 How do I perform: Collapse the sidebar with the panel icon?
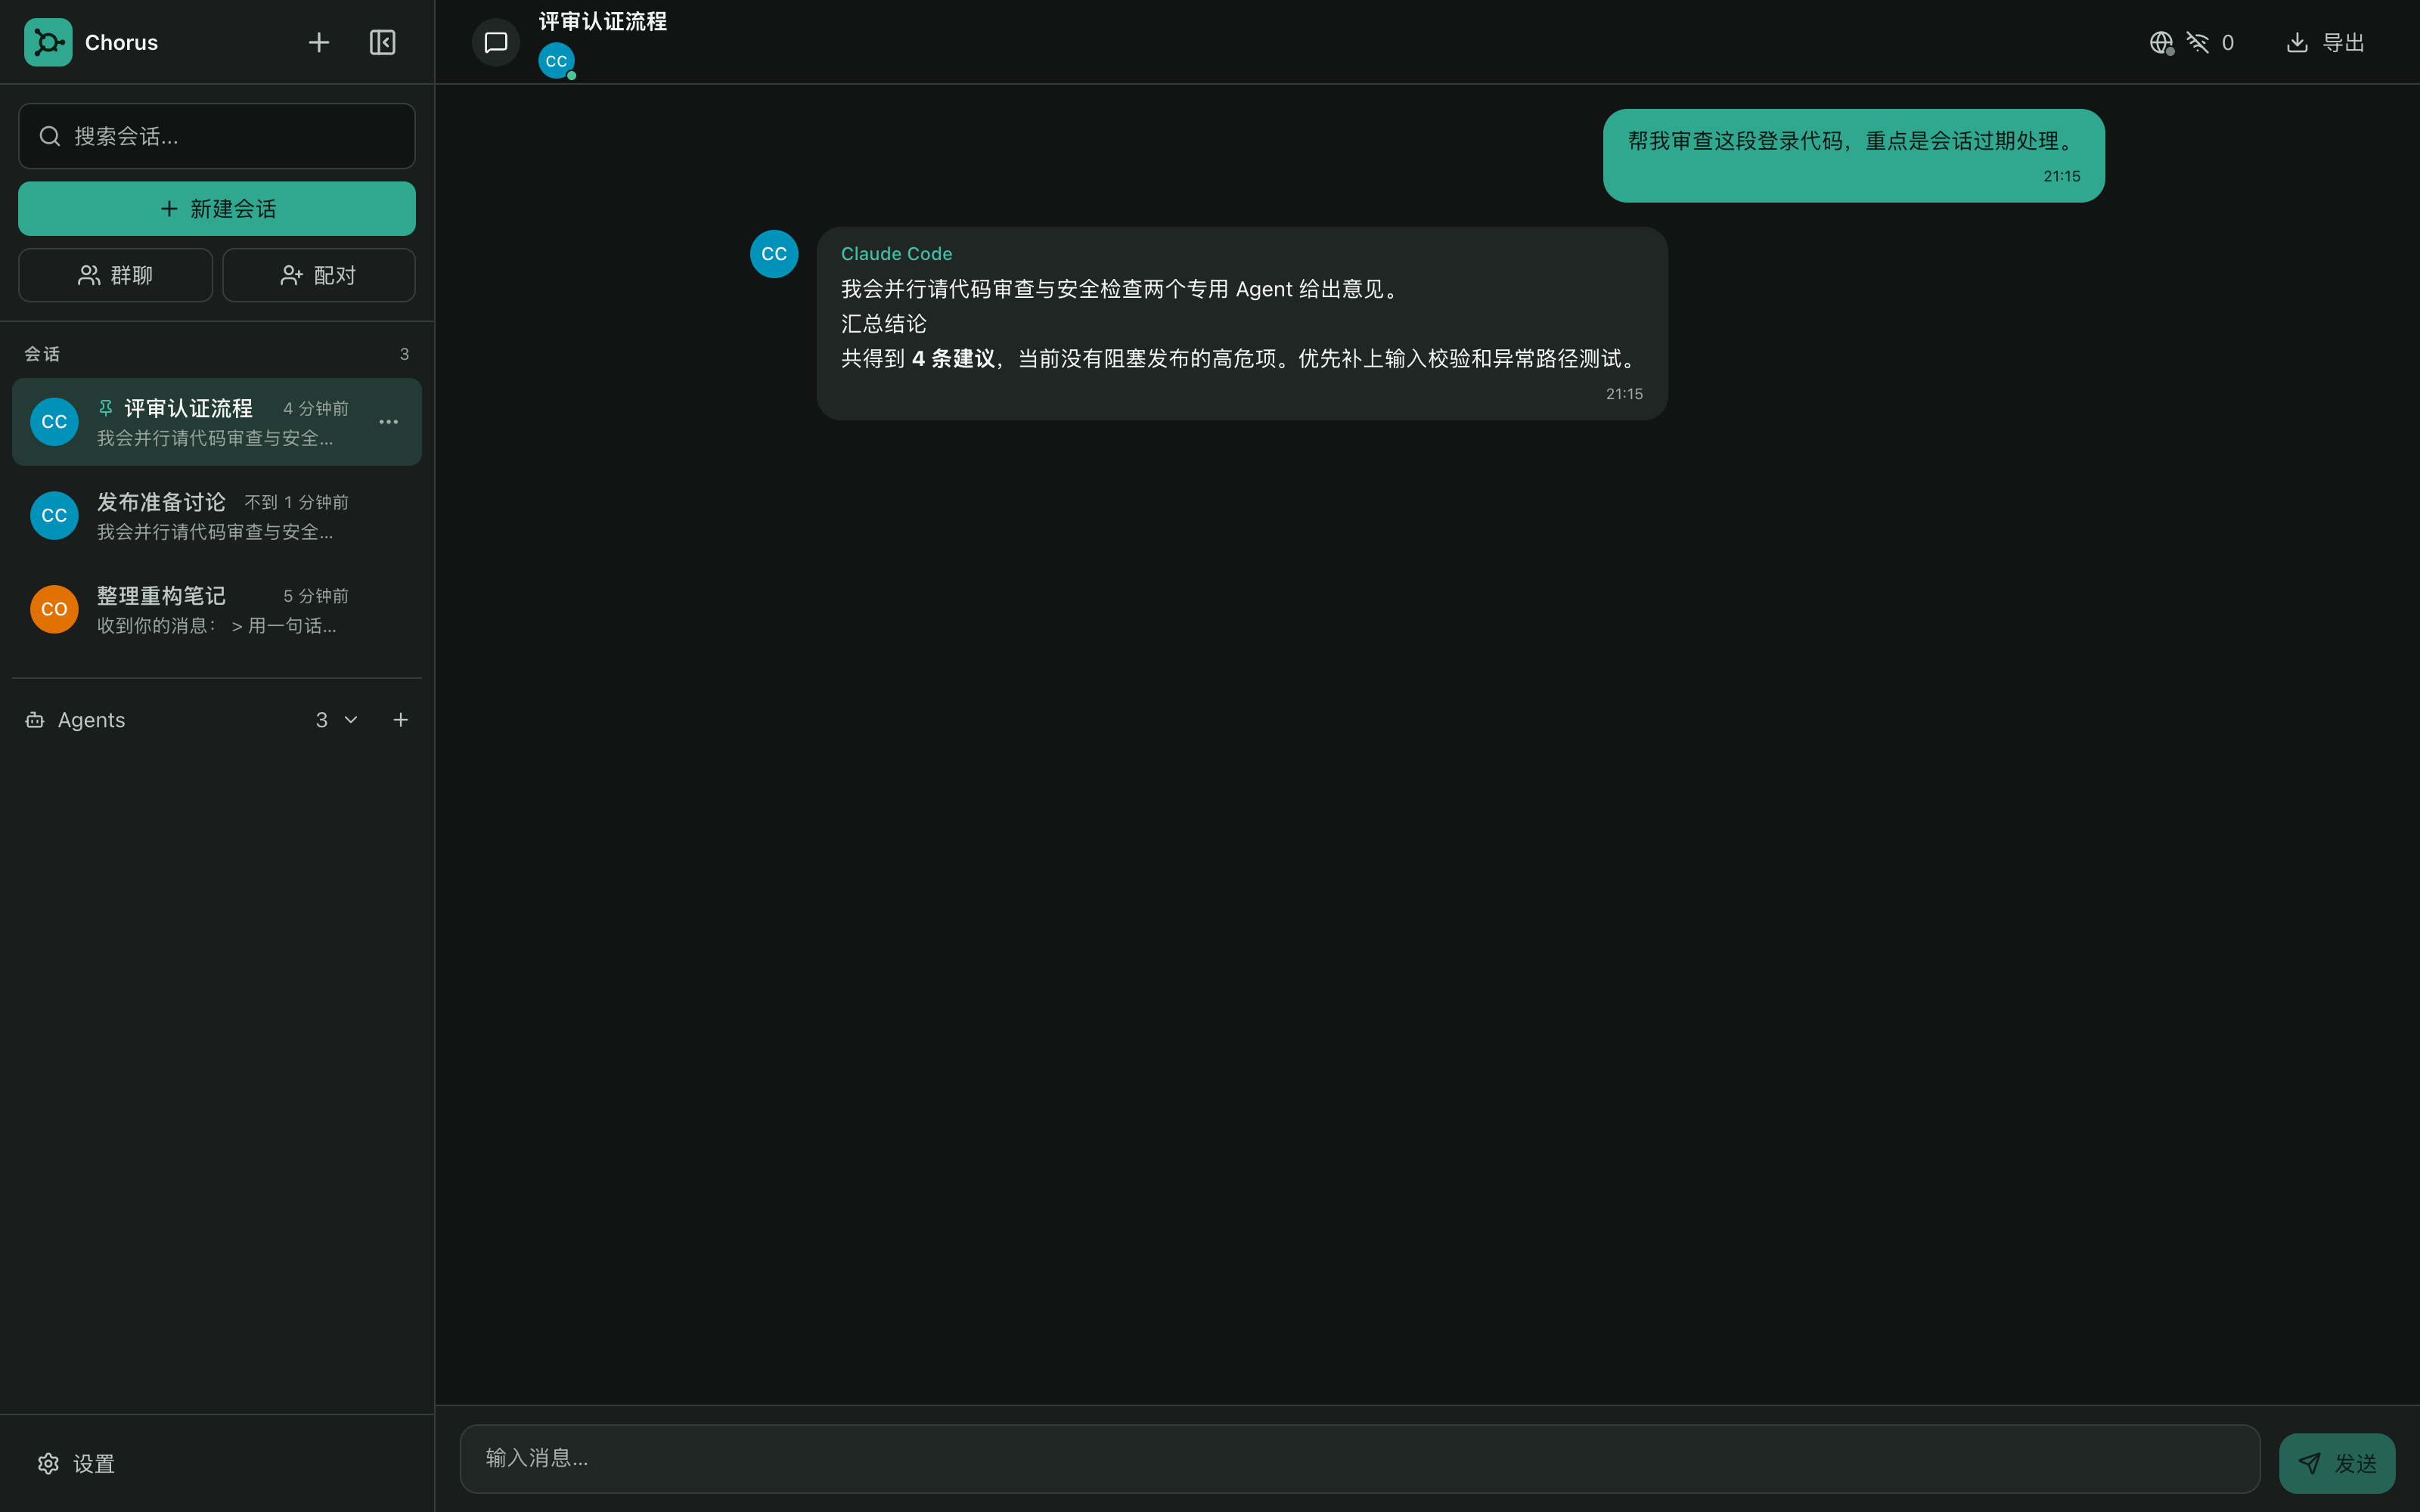click(383, 42)
